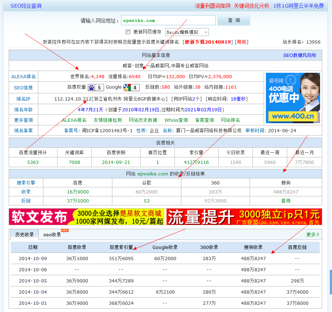Click the 域名IP row label
Image resolution: width=332 pixels, height=312 pixels.
23,99
